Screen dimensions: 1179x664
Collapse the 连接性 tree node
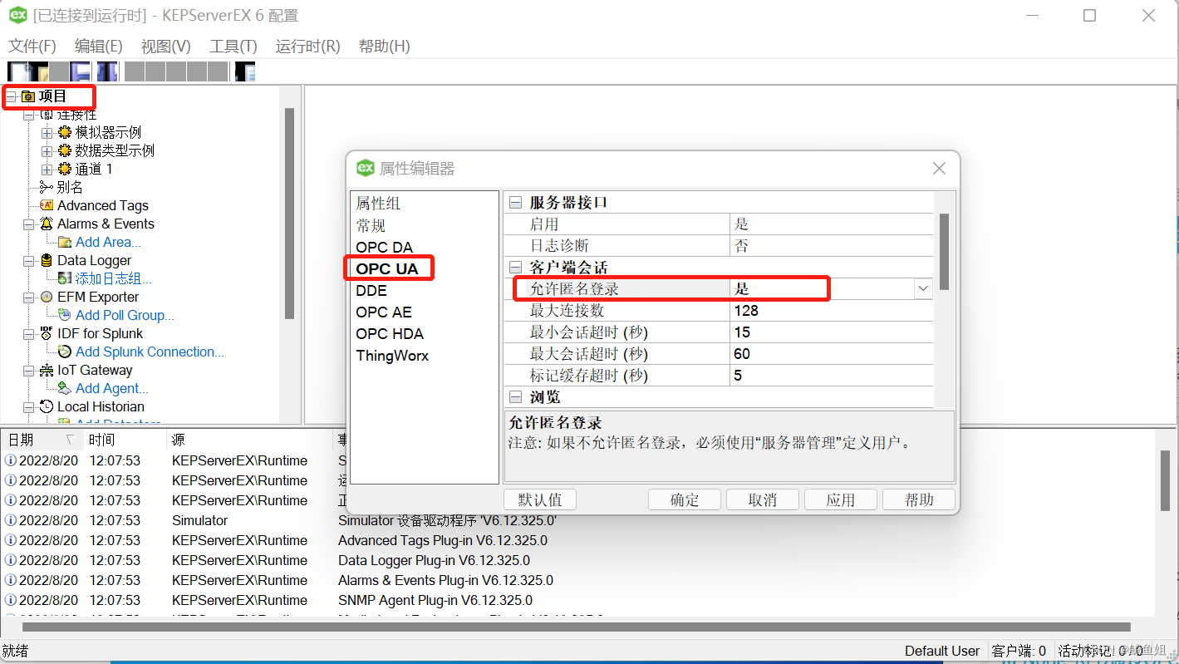(x=29, y=115)
